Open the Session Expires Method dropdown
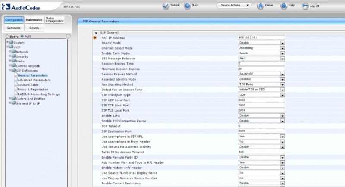 (261, 74)
